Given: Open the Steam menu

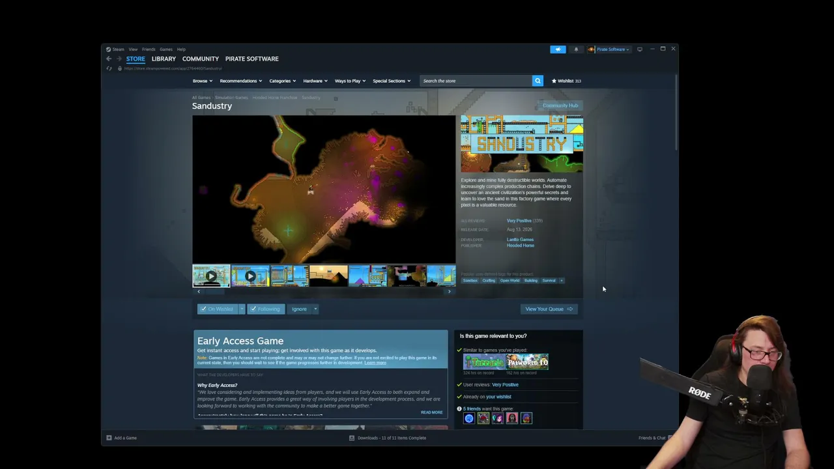Looking at the screenshot, I should (x=118, y=50).
